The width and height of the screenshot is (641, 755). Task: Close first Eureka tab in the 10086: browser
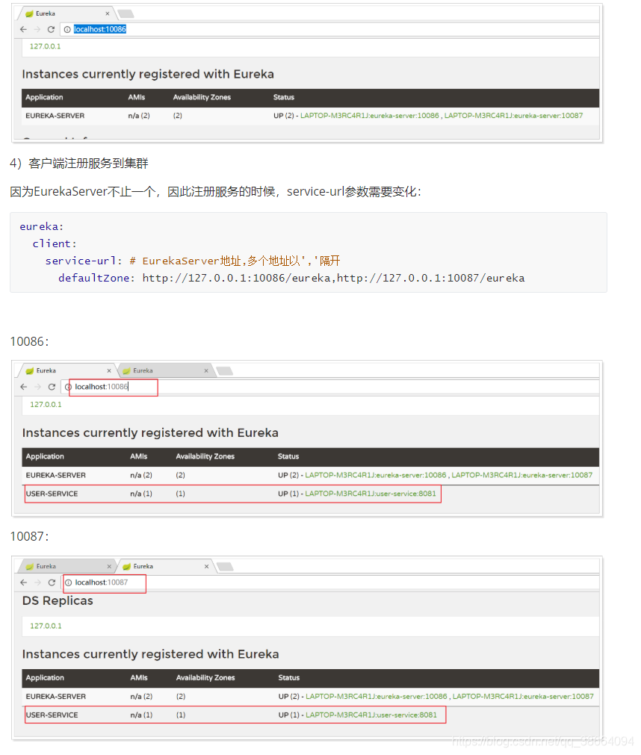pyautogui.click(x=109, y=370)
